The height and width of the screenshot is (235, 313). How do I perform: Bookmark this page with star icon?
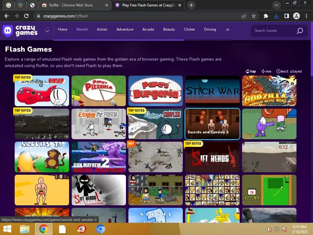pos(253,16)
